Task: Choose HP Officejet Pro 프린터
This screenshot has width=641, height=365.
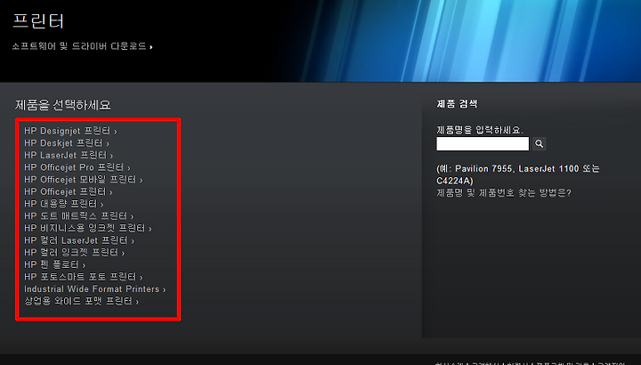Action: pos(77,167)
